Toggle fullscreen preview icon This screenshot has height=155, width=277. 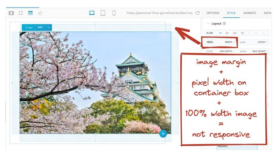(x=21, y=13)
